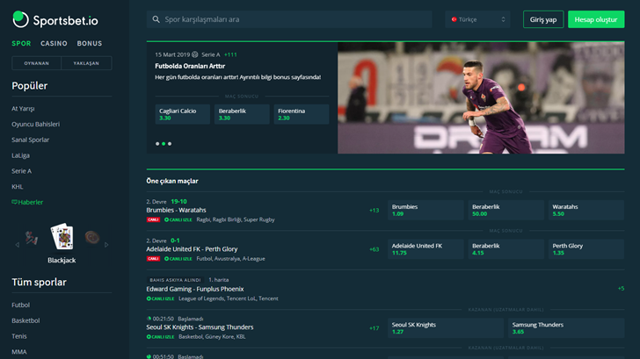Image resolution: width=640 pixels, height=359 pixels.
Task: Click CANLI IZLE for Seoul SK Knights match
Action: coord(160,337)
